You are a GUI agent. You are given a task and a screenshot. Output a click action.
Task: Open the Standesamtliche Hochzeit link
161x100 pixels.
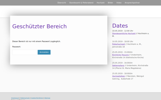pyautogui.click(x=124, y=34)
